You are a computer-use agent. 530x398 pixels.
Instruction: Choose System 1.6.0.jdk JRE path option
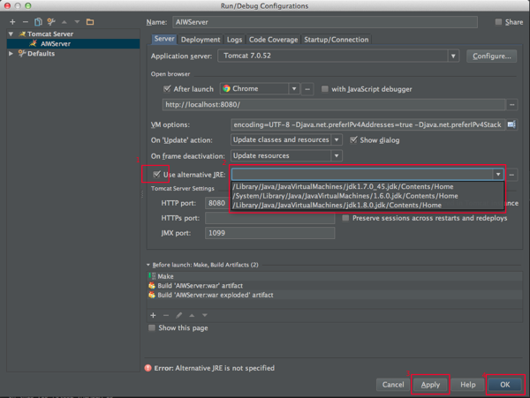(x=367, y=196)
